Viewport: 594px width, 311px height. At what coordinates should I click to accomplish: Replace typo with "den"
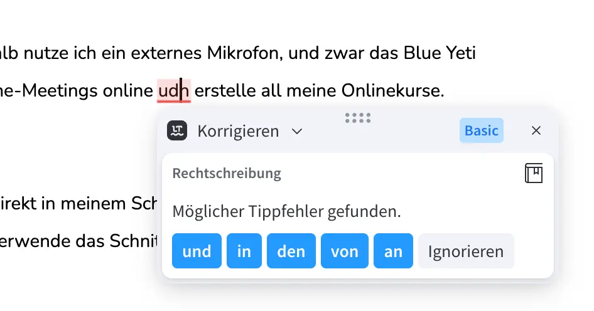(x=291, y=251)
